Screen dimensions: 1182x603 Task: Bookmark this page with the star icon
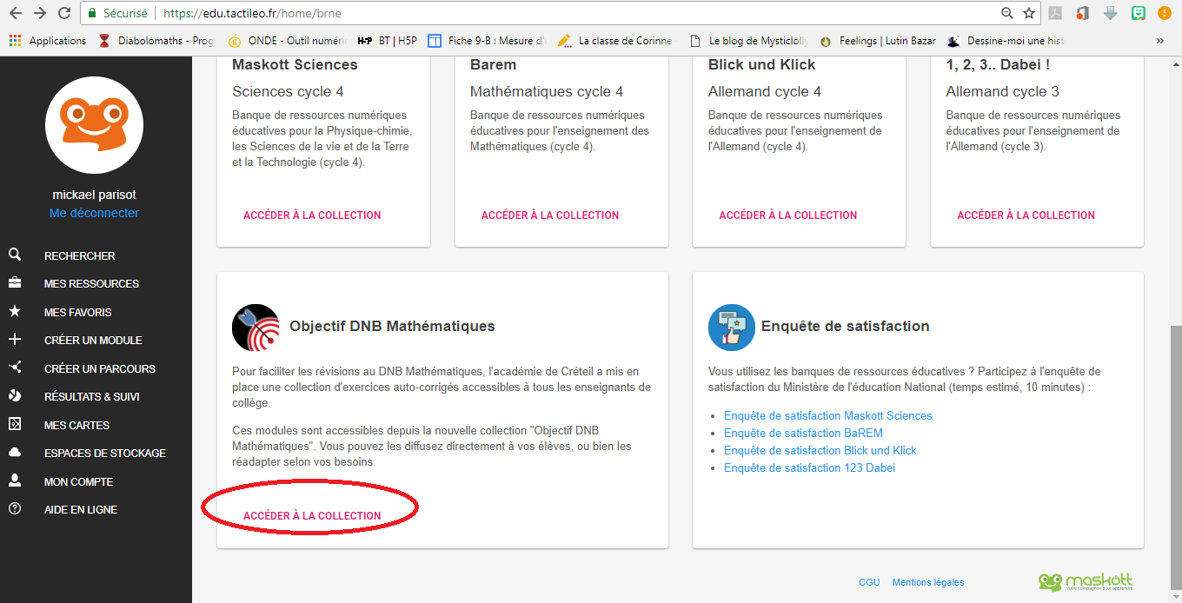coord(1029,13)
